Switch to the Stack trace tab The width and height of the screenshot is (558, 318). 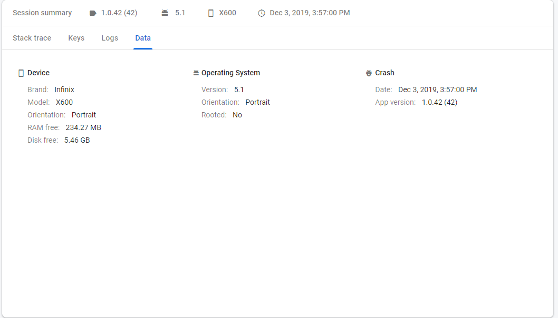32,38
